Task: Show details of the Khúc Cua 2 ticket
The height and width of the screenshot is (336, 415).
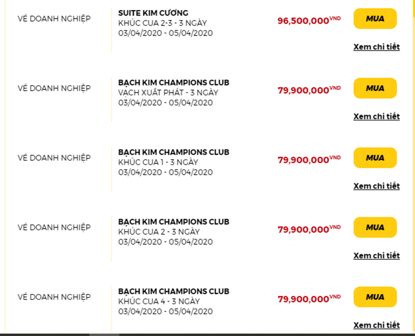Action: coord(376,256)
